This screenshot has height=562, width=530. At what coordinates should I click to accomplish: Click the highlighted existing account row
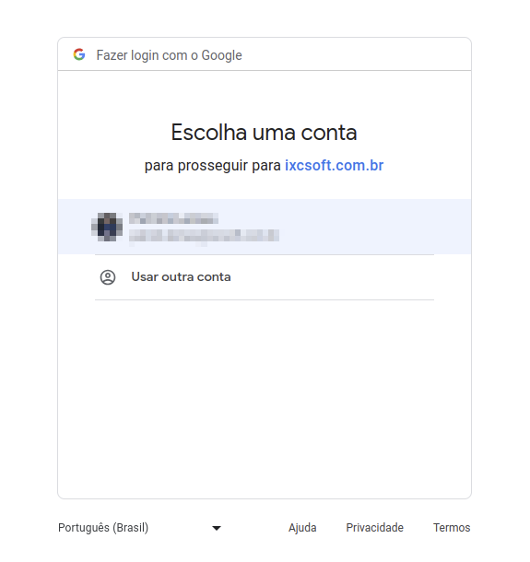pos(265,227)
